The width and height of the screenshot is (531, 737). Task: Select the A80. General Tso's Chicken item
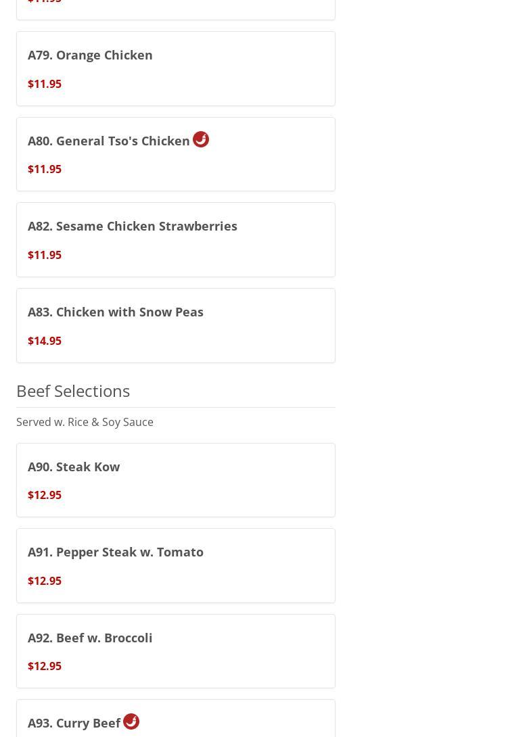click(109, 141)
